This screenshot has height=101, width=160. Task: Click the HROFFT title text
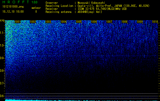[16, 2]
